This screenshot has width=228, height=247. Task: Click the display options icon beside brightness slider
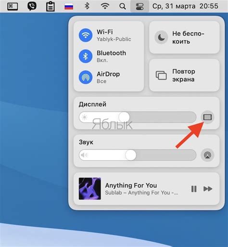click(207, 117)
